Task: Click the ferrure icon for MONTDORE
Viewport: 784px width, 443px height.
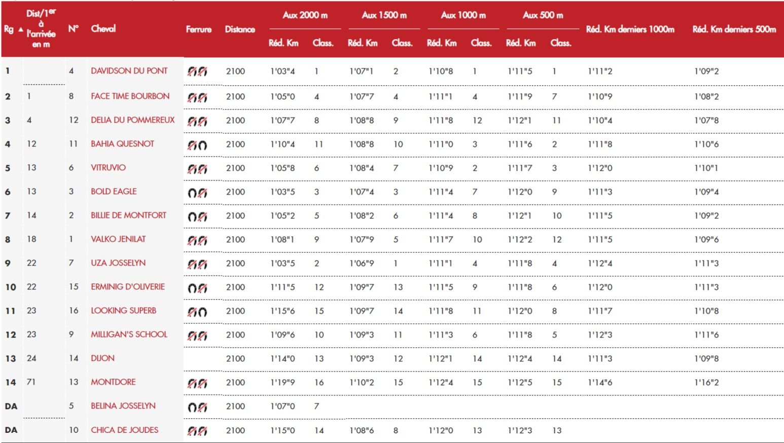Action: tap(197, 383)
